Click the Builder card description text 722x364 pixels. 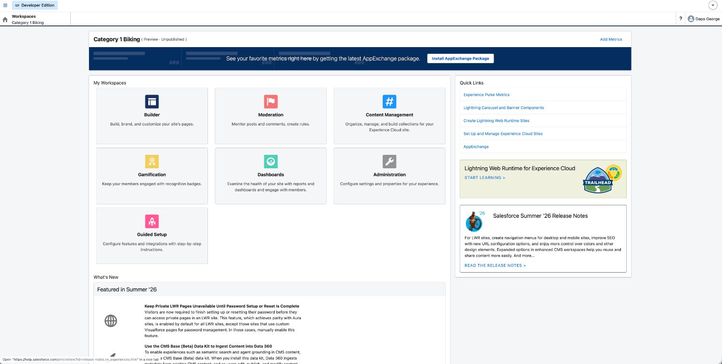pos(152,124)
